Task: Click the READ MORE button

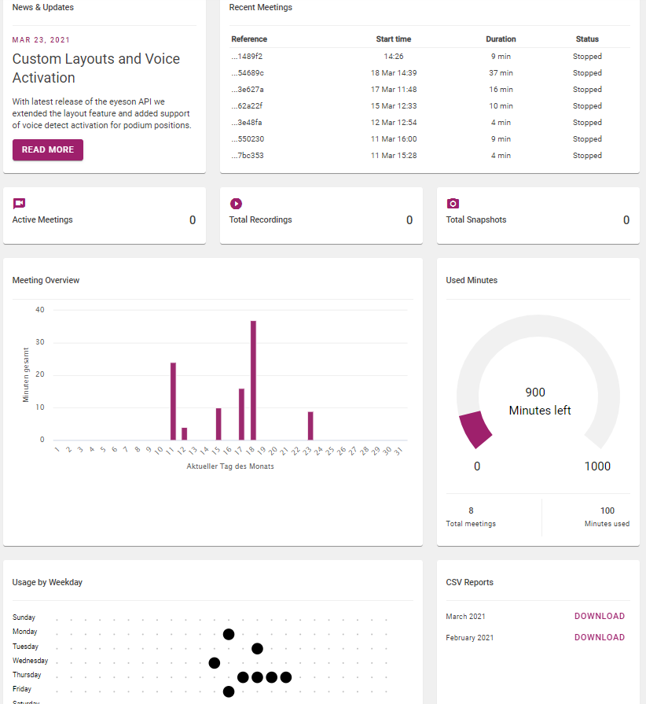Action: click(47, 149)
